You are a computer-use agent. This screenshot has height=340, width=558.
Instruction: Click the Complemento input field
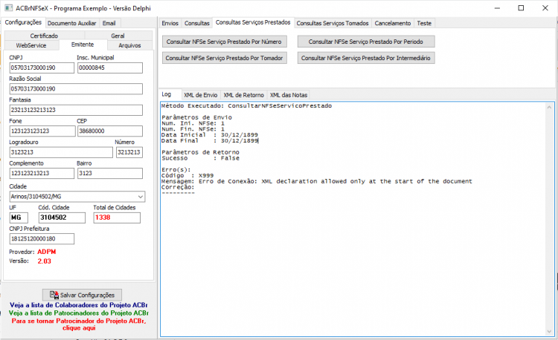[x=42, y=173]
